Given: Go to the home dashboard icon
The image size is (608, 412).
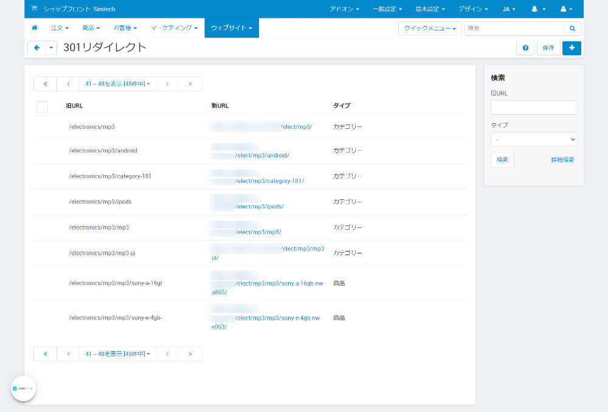Looking at the screenshot, I should pyautogui.click(x=35, y=28).
